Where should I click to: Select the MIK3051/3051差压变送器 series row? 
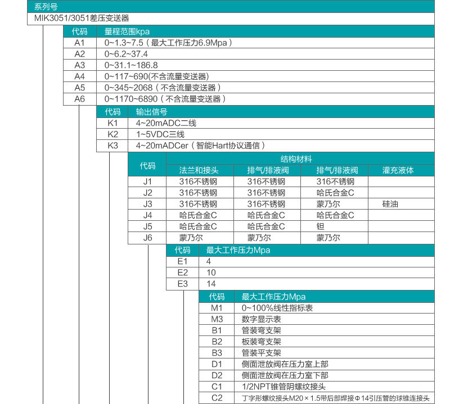tap(76, 18)
